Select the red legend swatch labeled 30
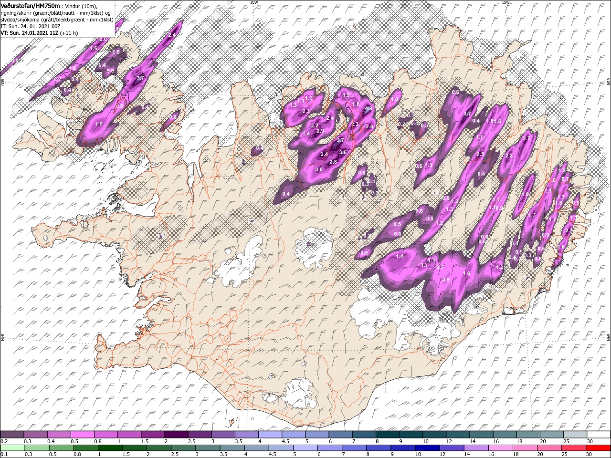611x458 pixels. 598,448
